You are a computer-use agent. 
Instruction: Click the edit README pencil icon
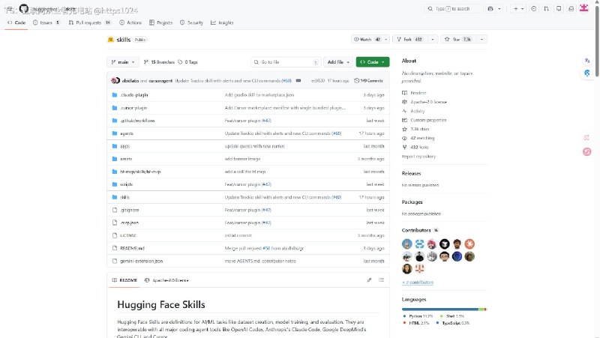[369, 280]
